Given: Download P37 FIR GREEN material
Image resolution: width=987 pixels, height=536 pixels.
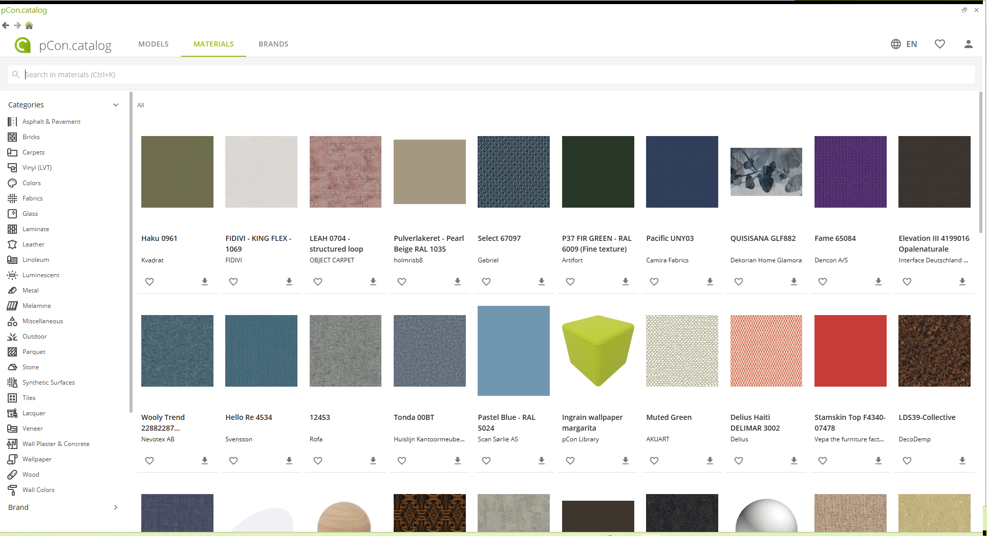Looking at the screenshot, I should pyautogui.click(x=626, y=281).
